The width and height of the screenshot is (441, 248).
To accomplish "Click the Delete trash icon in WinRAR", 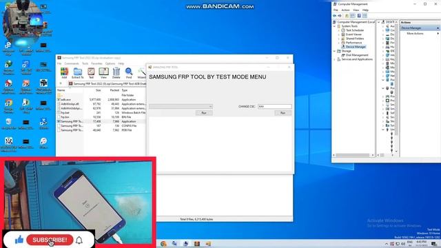I will click(116, 72).
